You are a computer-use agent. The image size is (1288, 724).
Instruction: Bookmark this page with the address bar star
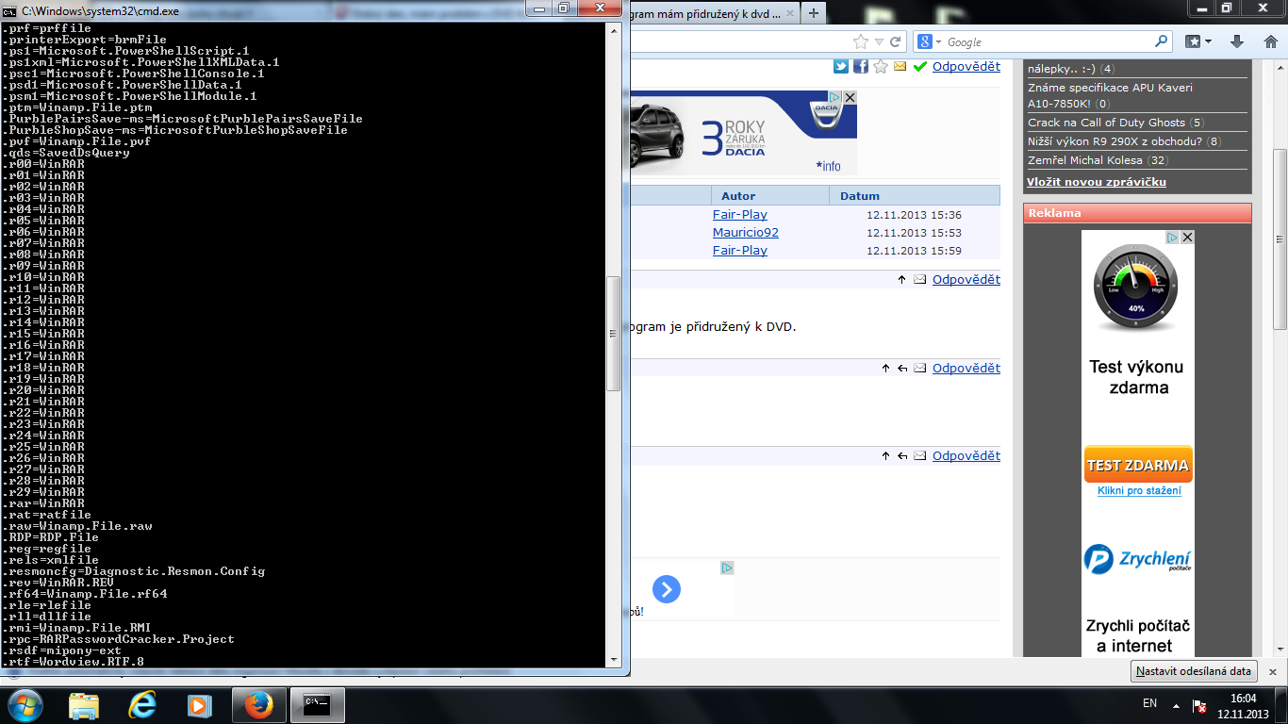860,41
